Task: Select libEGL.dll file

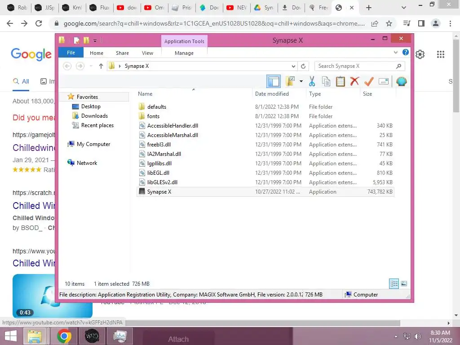Action: (265, 173)
